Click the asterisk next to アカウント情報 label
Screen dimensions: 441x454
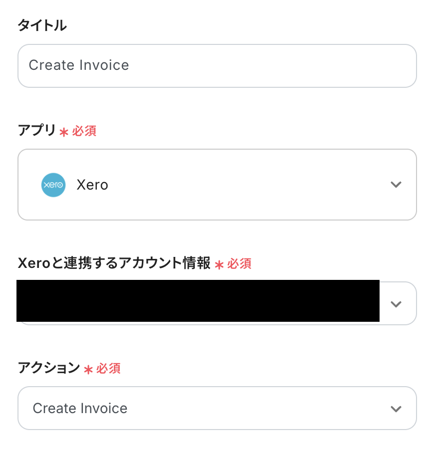click(x=219, y=265)
